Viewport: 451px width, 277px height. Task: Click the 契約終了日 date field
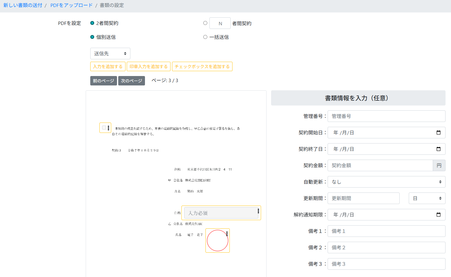point(387,149)
